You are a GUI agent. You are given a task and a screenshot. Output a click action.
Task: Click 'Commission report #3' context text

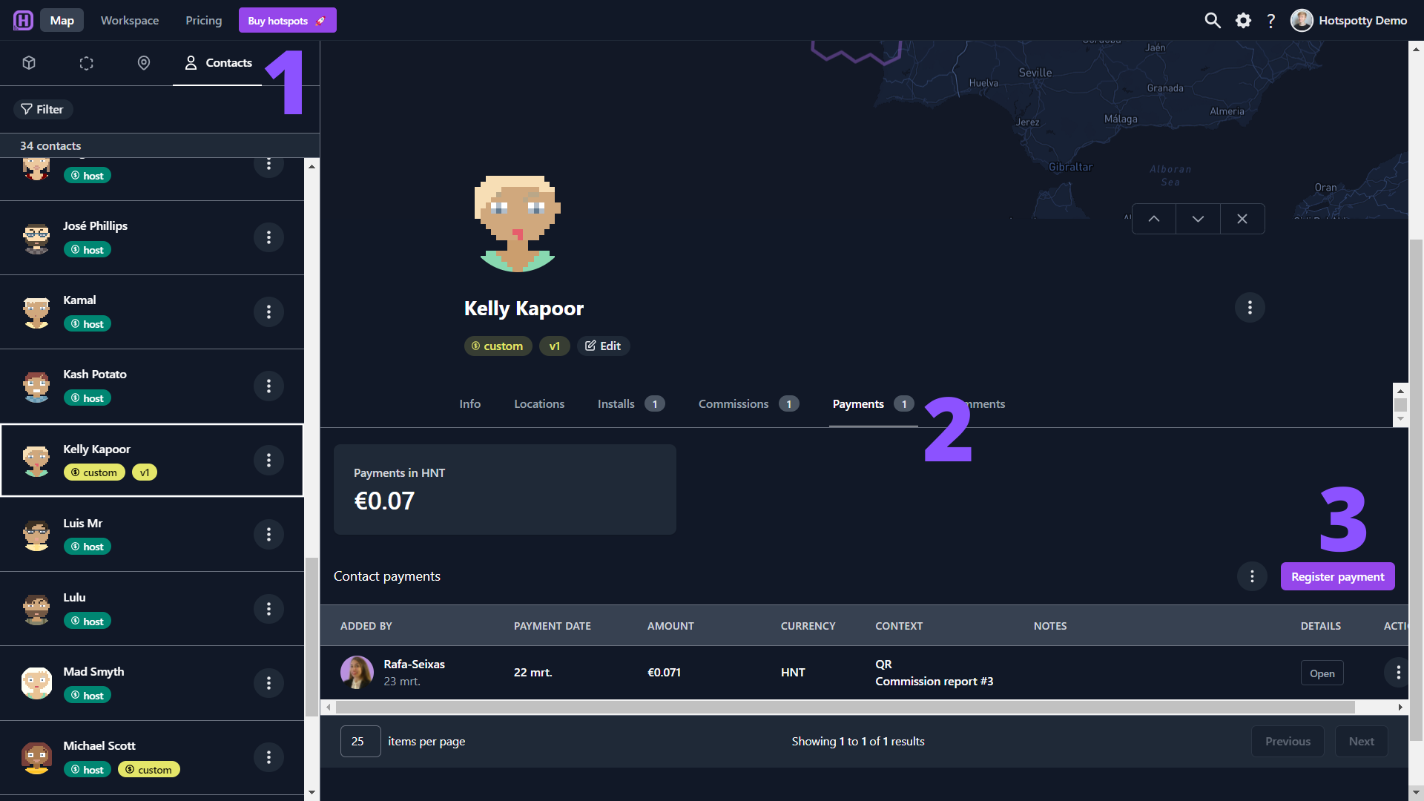(x=934, y=681)
